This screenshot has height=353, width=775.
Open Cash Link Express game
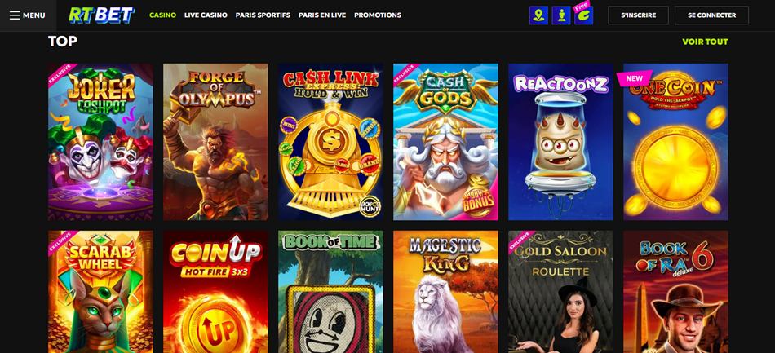pos(330,142)
